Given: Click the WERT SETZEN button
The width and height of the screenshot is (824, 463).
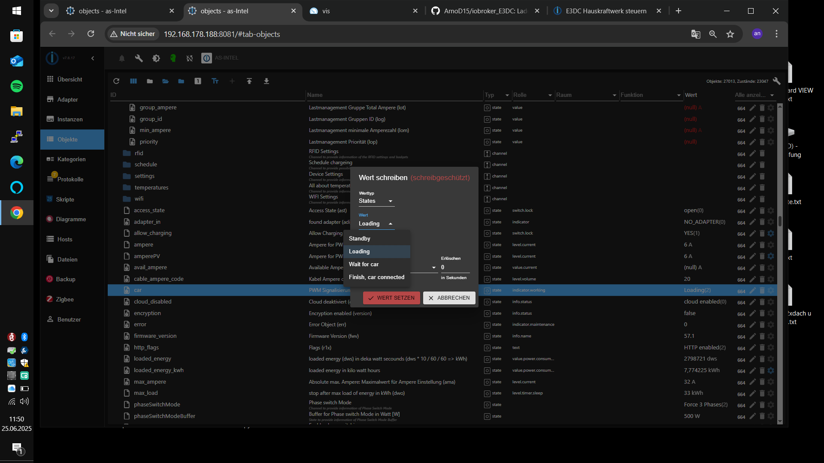Looking at the screenshot, I should click(x=391, y=298).
